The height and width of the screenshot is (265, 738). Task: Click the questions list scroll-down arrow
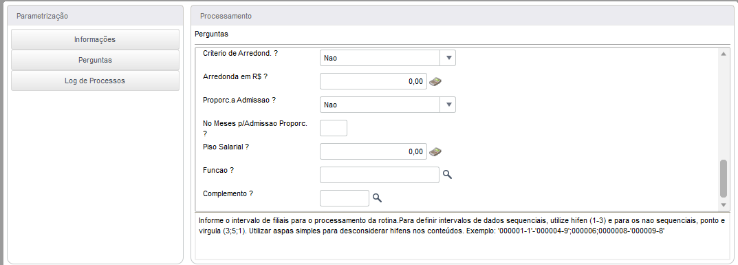tap(724, 205)
